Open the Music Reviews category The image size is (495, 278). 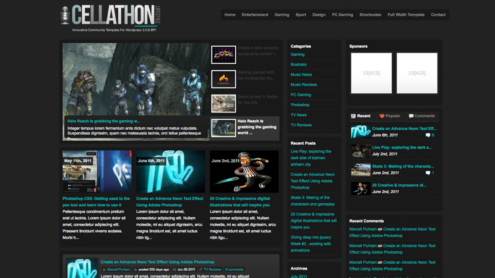[303, 85]
